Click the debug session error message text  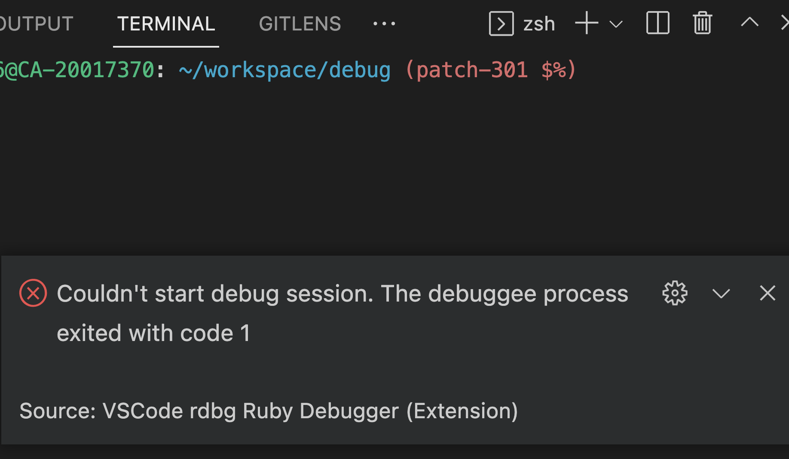(x=343, y=313)
